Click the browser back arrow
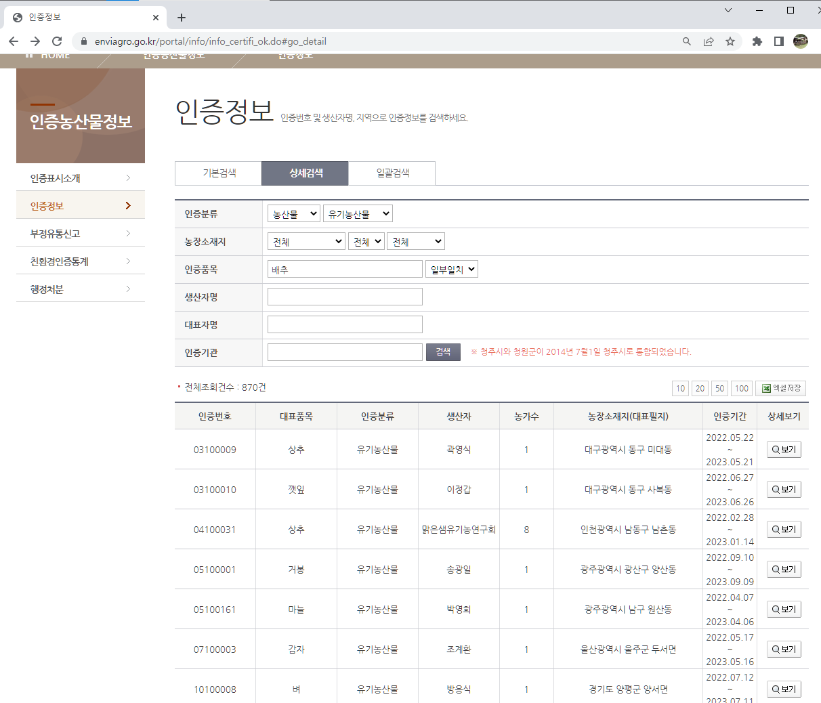Screen dimensions: 821x703 click(14, 41)
